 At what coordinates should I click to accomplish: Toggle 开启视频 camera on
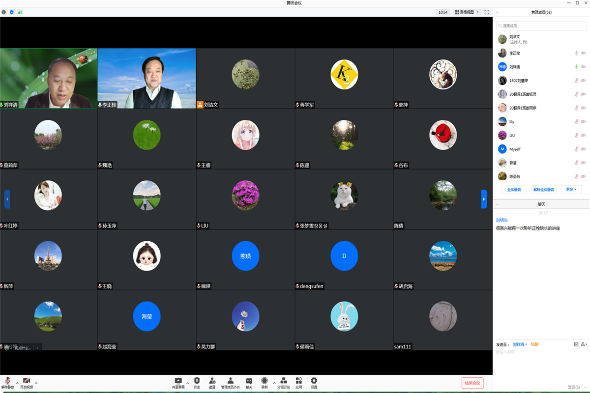click(x=27, y=381)
